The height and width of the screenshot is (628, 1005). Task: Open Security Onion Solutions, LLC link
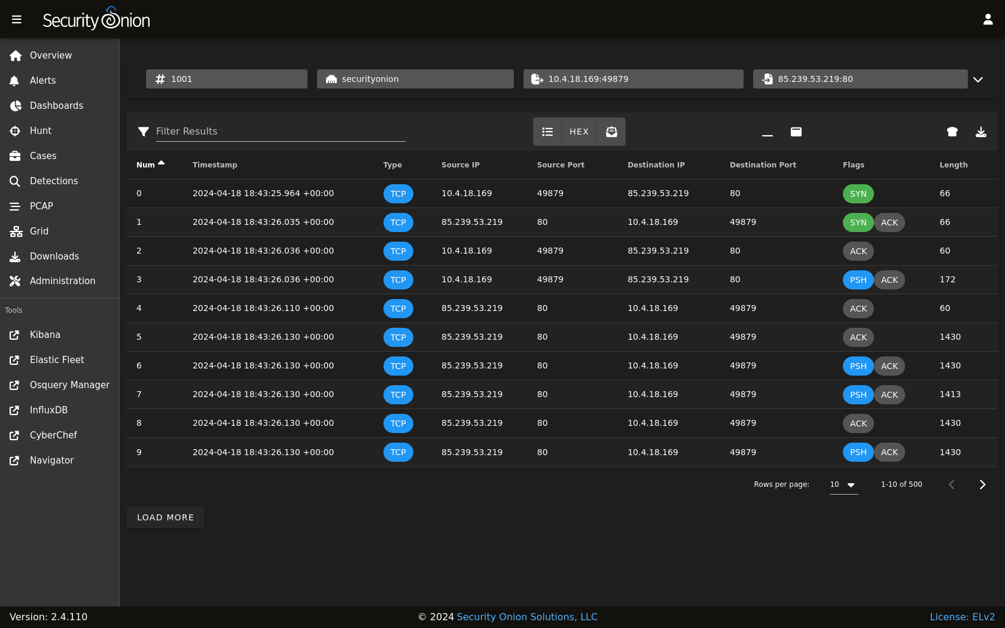(x=527, y=617)
